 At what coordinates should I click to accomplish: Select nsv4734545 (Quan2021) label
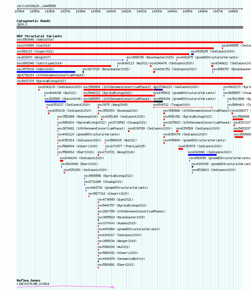coord(115,199)
